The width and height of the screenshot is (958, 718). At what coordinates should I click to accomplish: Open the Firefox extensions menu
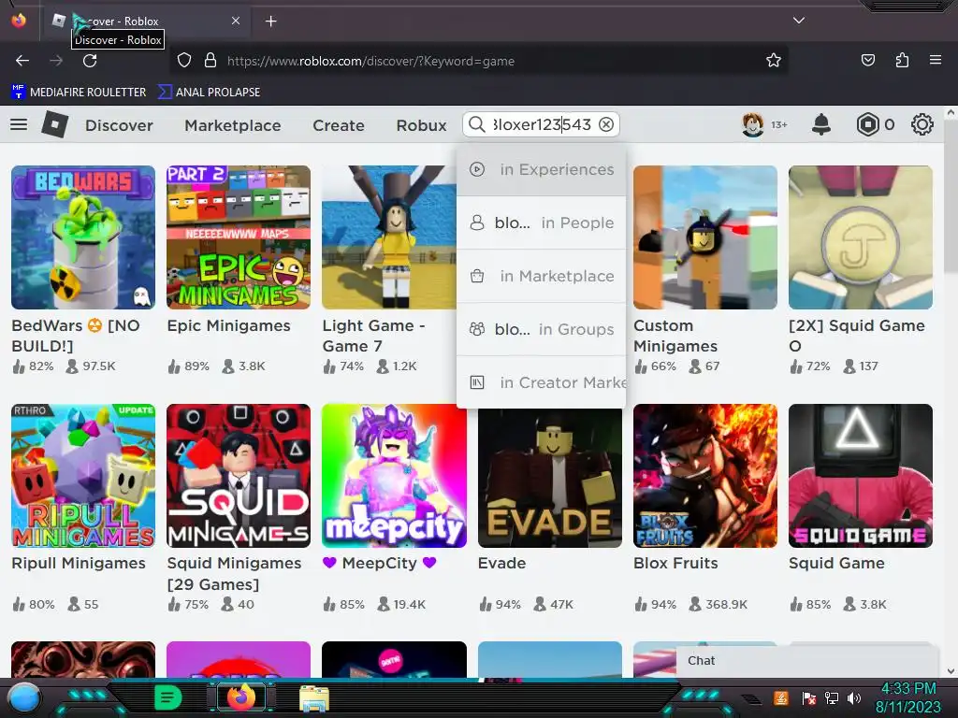tap(902, 61)
